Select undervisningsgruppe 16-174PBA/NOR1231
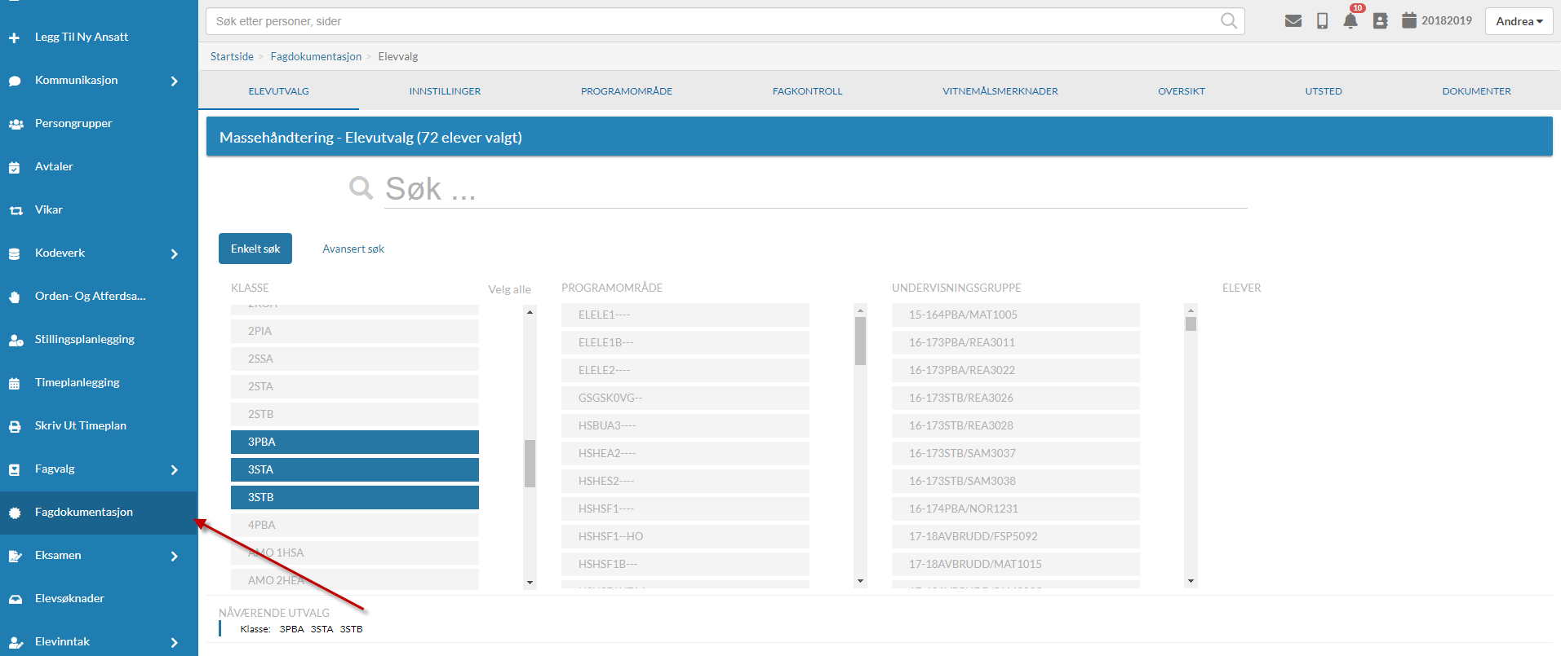1561x656 pixels. 1016,509
